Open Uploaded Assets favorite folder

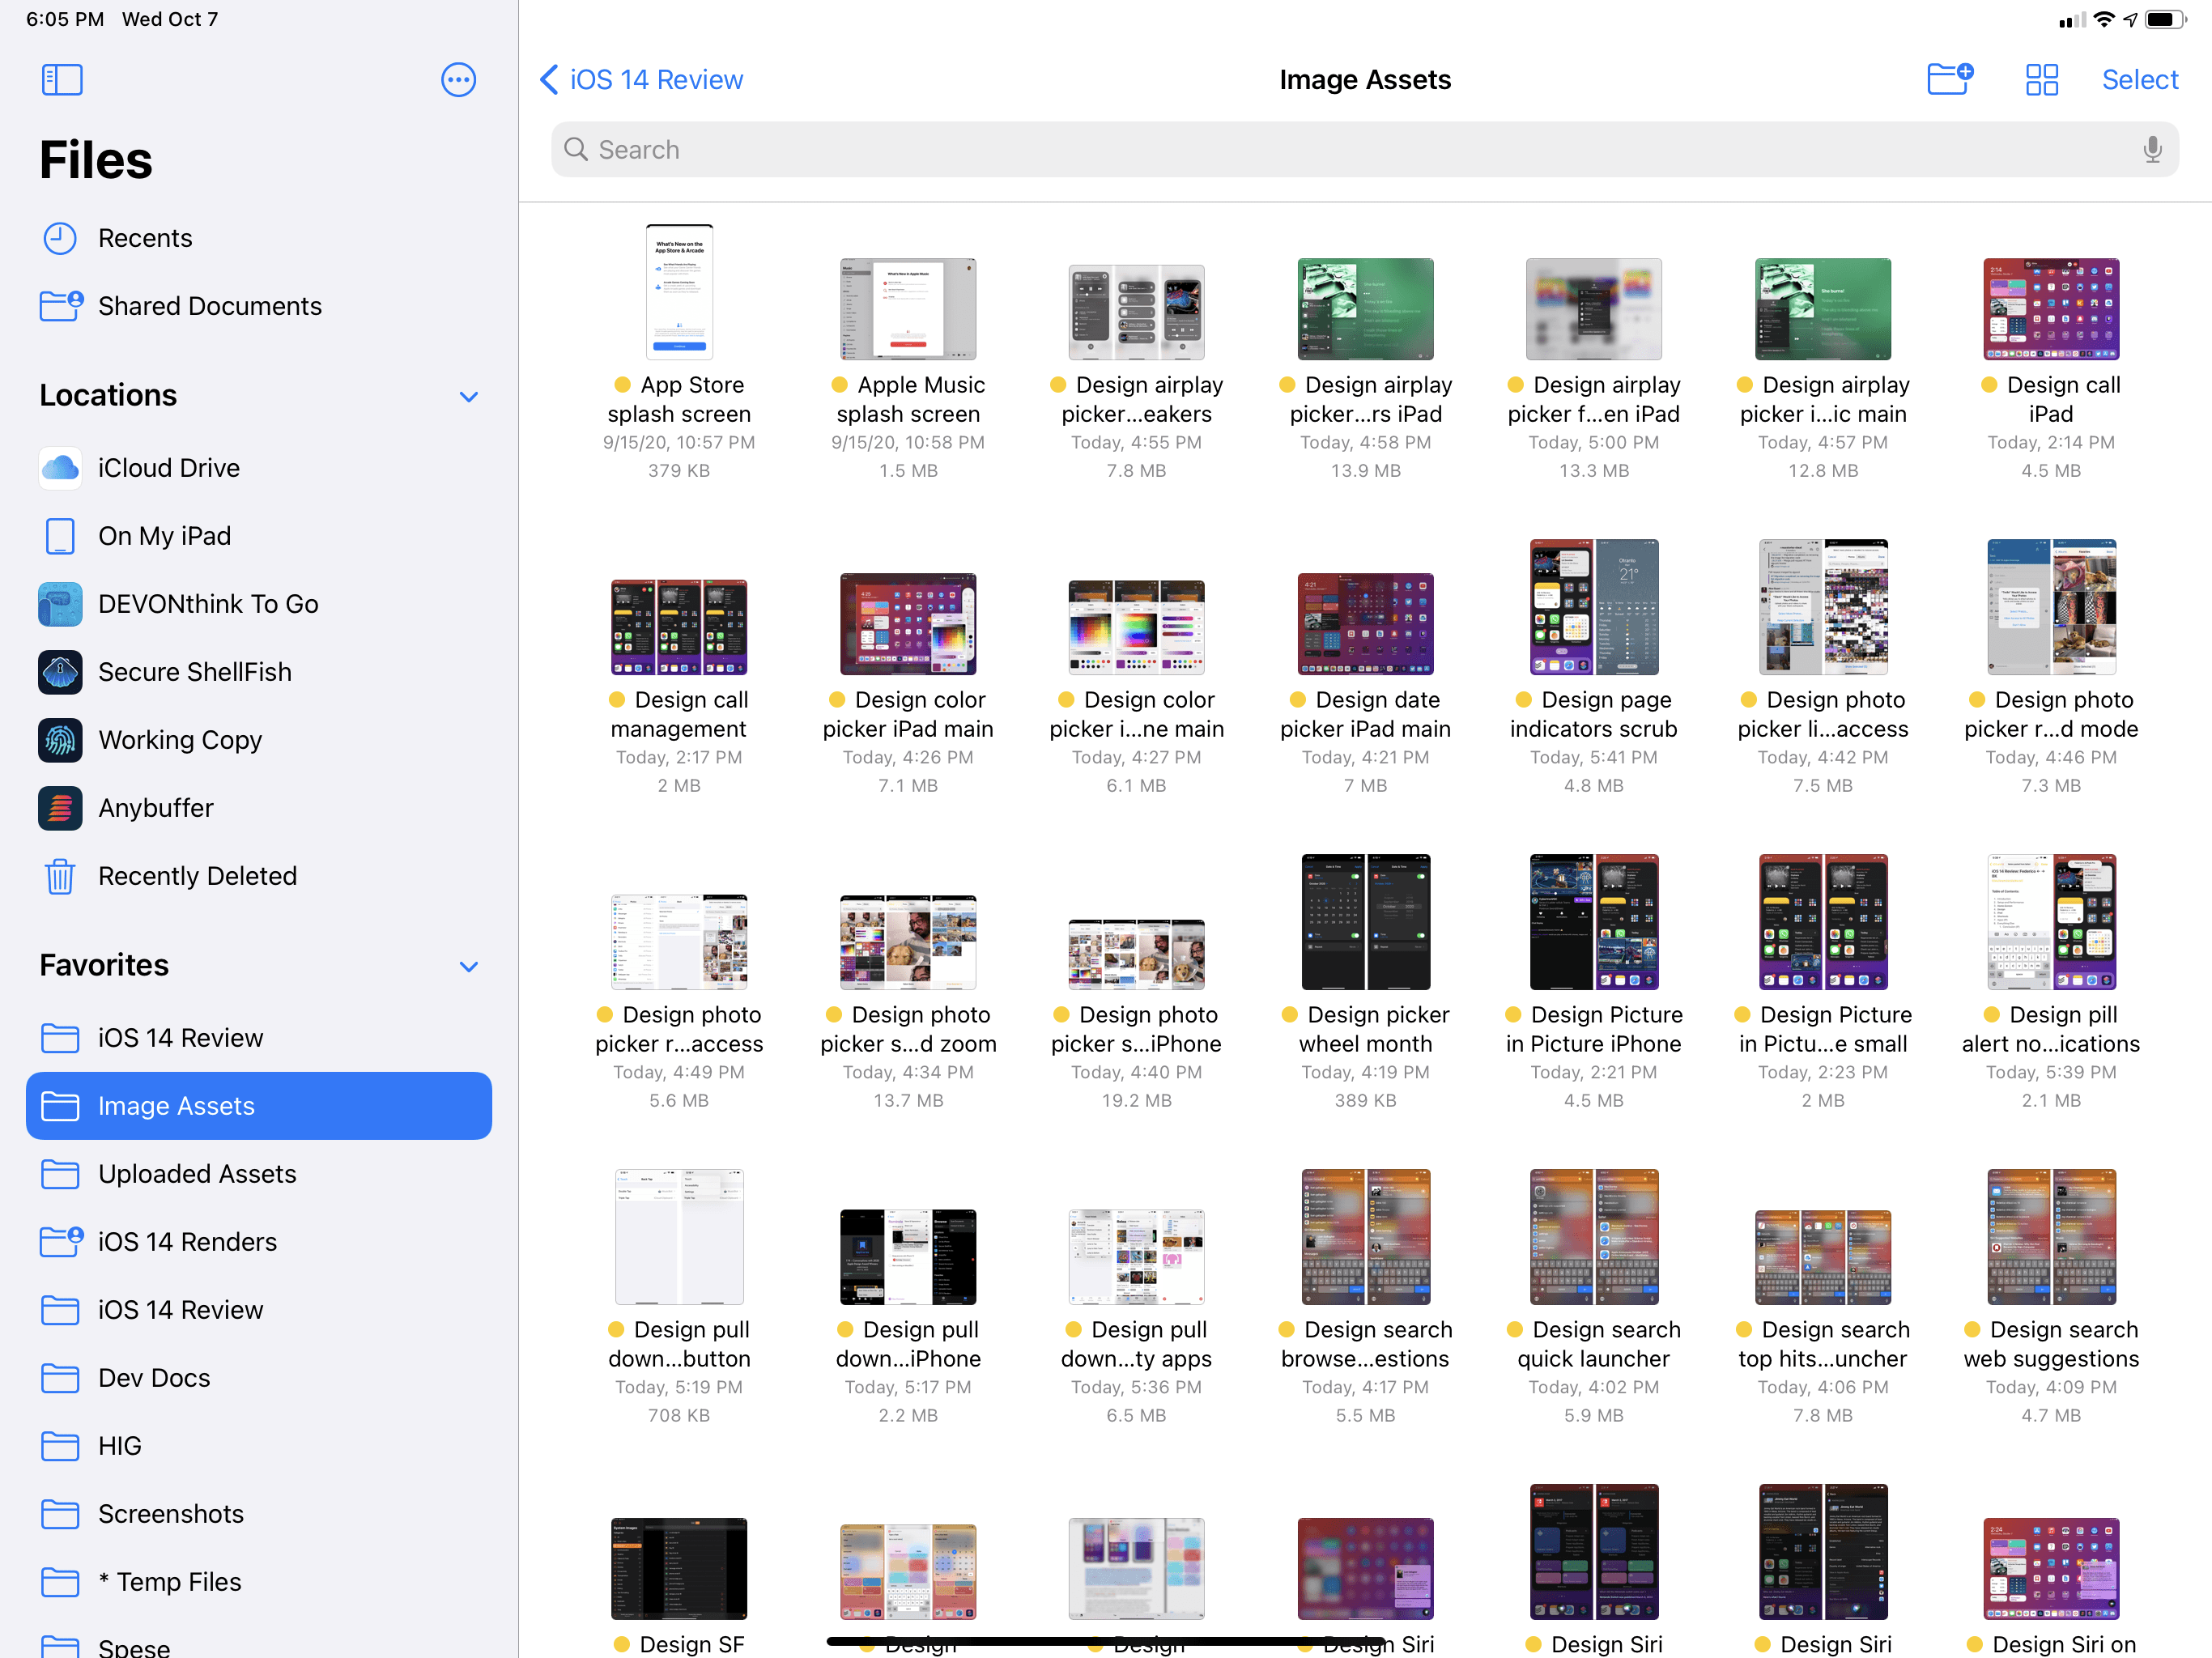259,1174
